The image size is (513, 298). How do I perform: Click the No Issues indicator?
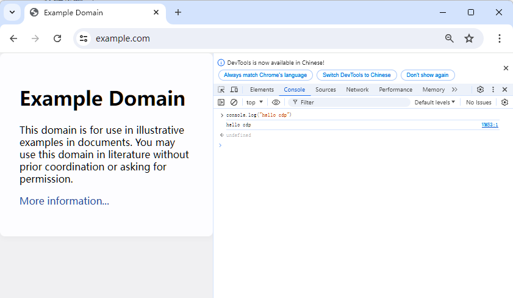click(x=479, y=103)
